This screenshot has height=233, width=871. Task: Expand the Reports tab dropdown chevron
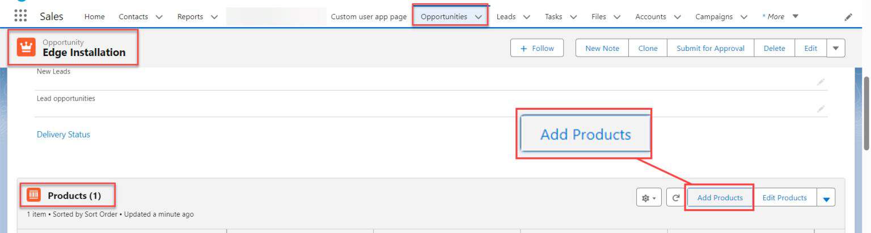pyautogui.click(x=214, y=17)
